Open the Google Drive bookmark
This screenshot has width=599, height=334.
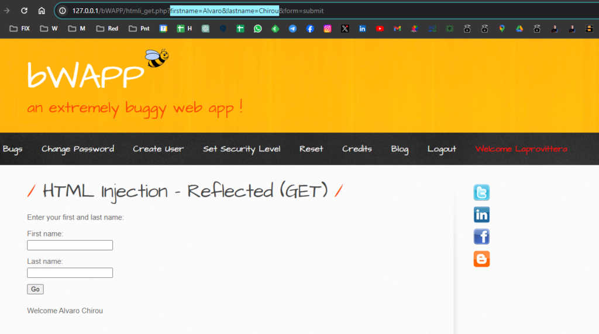(x=519, y=29)
